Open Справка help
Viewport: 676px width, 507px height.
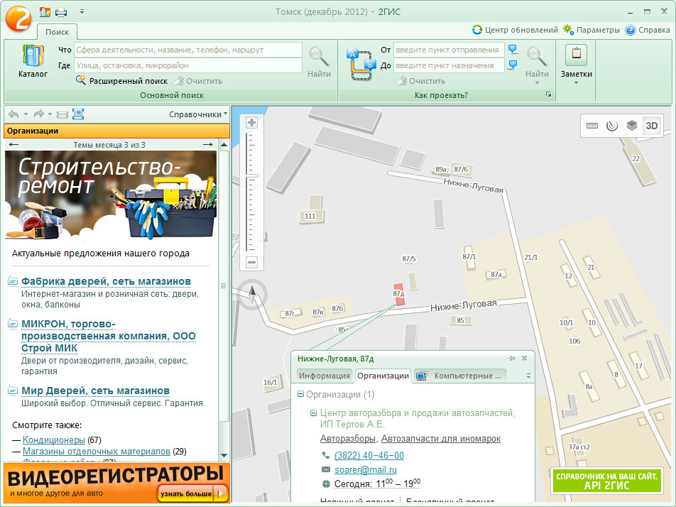click(x=648, y=30)
